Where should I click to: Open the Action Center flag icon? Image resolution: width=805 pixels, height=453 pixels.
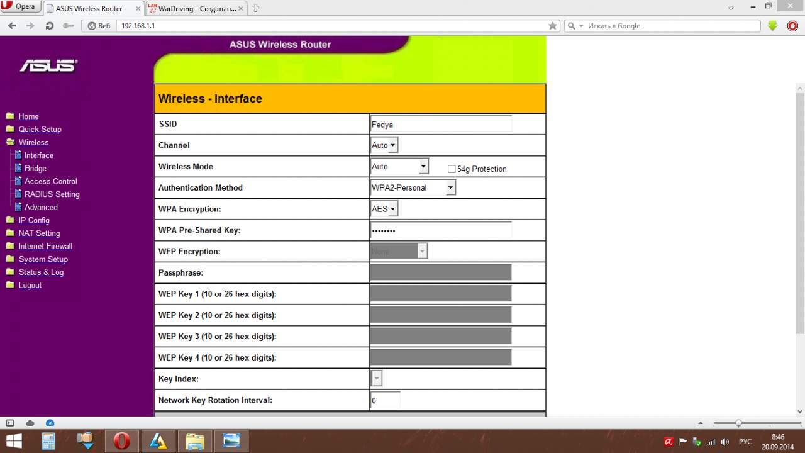684,442
